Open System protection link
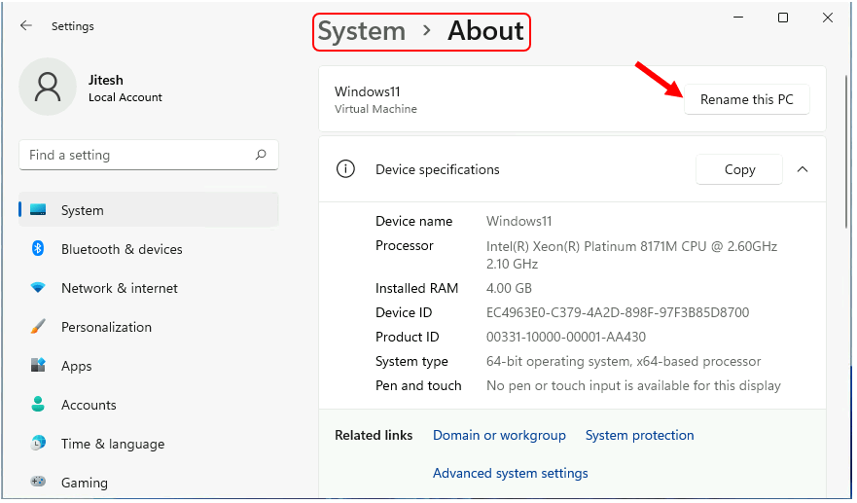Image resolution: width=857 pixels, height=503 pixels. pos(639,435)
